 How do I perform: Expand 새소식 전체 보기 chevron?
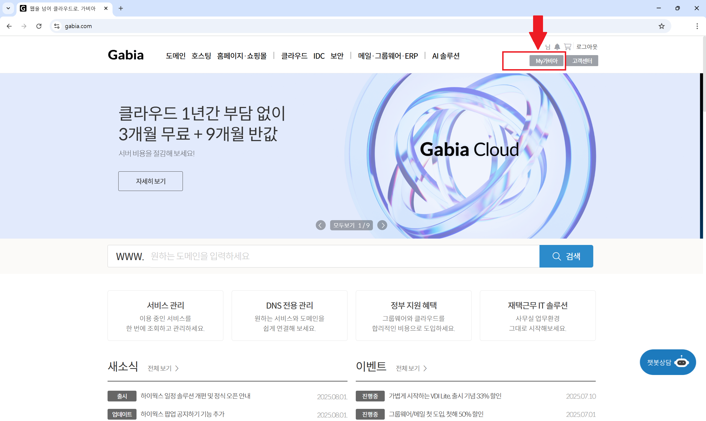pos(177,368)
